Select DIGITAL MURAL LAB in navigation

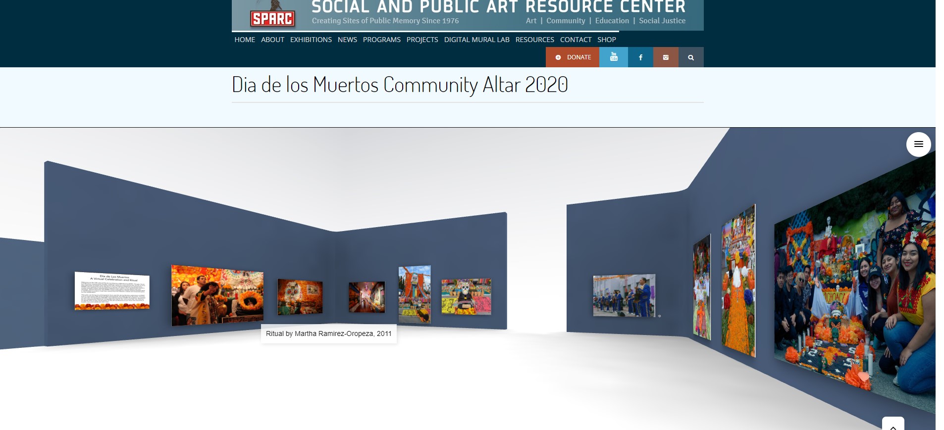click(476, 40)
